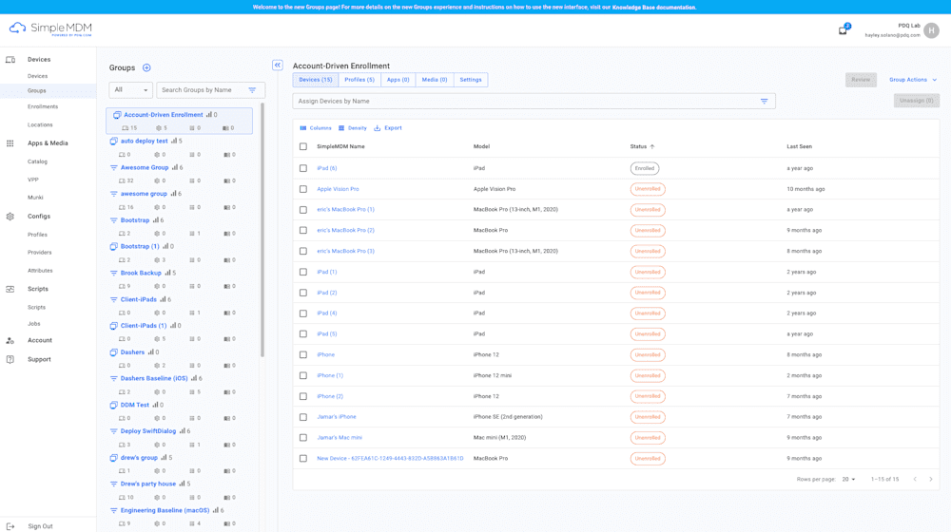This screenshot has height=532, width=951.
Task: Click the Assign Devices by Name field
Action: tap(534, 102)
